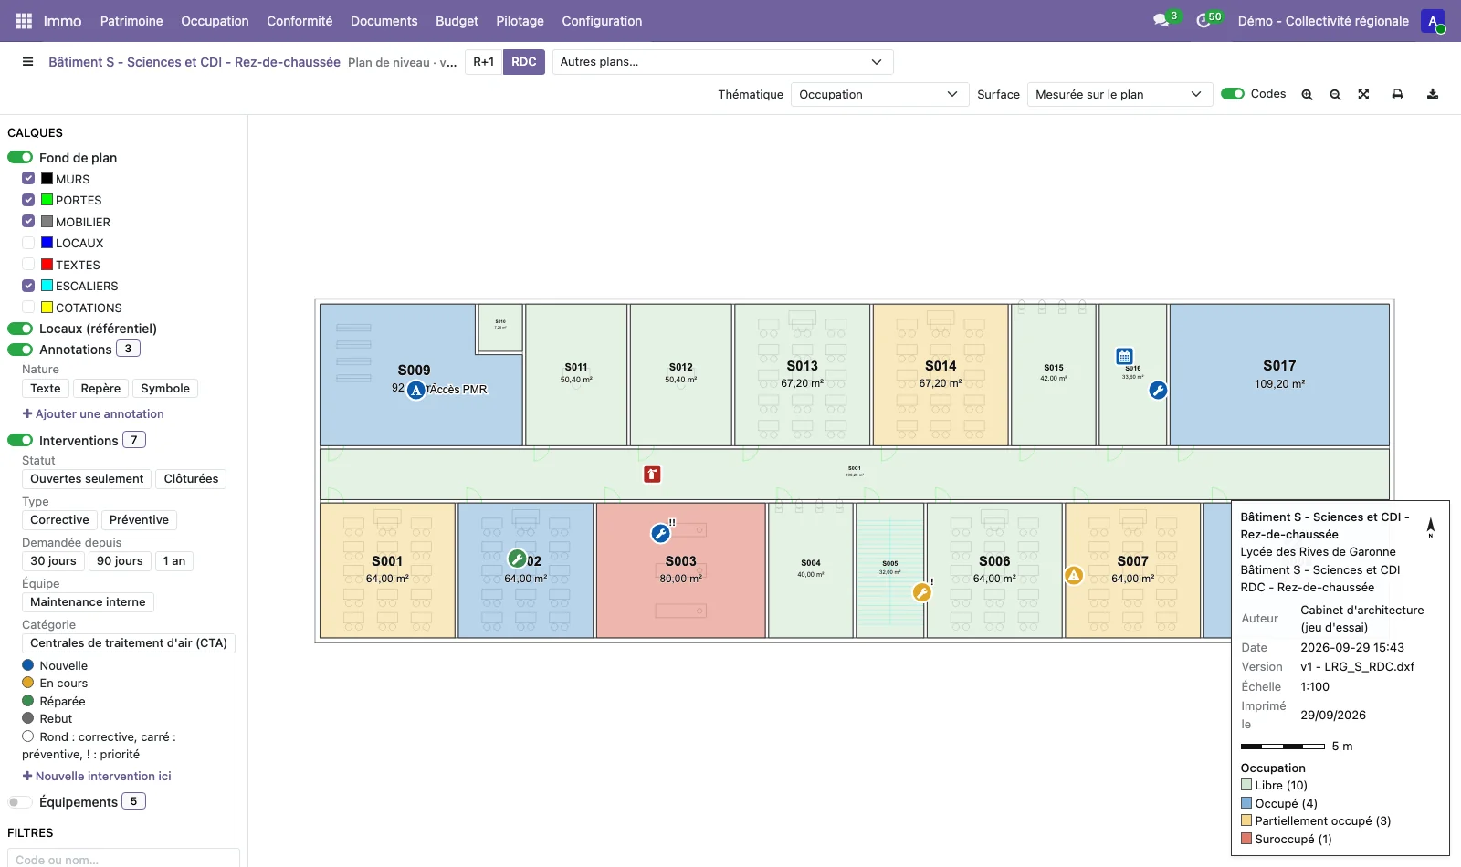Uncheck the MURS layer checkbox
Image resolution: width=1461 pixels, height=867 pixels.
28,179
